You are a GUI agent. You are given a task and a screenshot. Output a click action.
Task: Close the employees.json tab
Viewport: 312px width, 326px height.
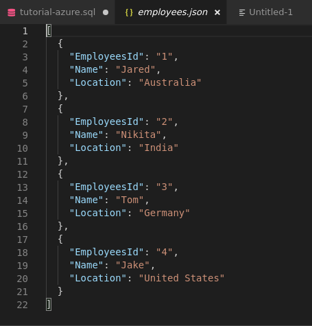[217, 12]
